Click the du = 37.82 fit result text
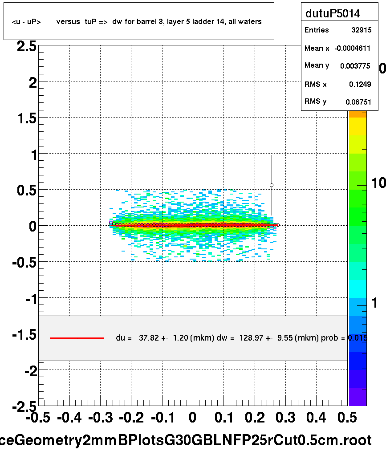 [165, 337]
